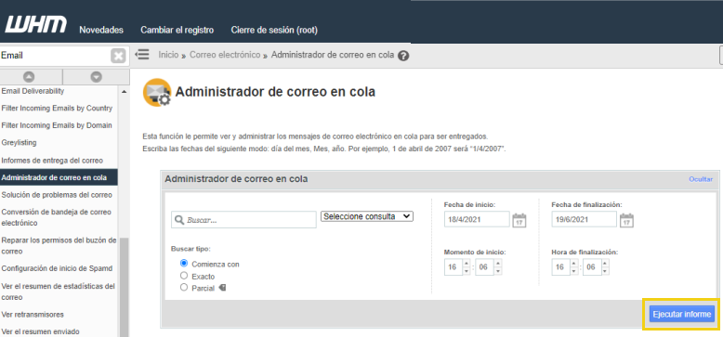723x337 pixels.
Task: Select the Exacto radio button
Action: tap(184, 276)
